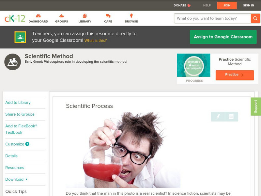Click the orange search magnifier button
Screen dimensions: 261x196
click(x=255, y=18)
